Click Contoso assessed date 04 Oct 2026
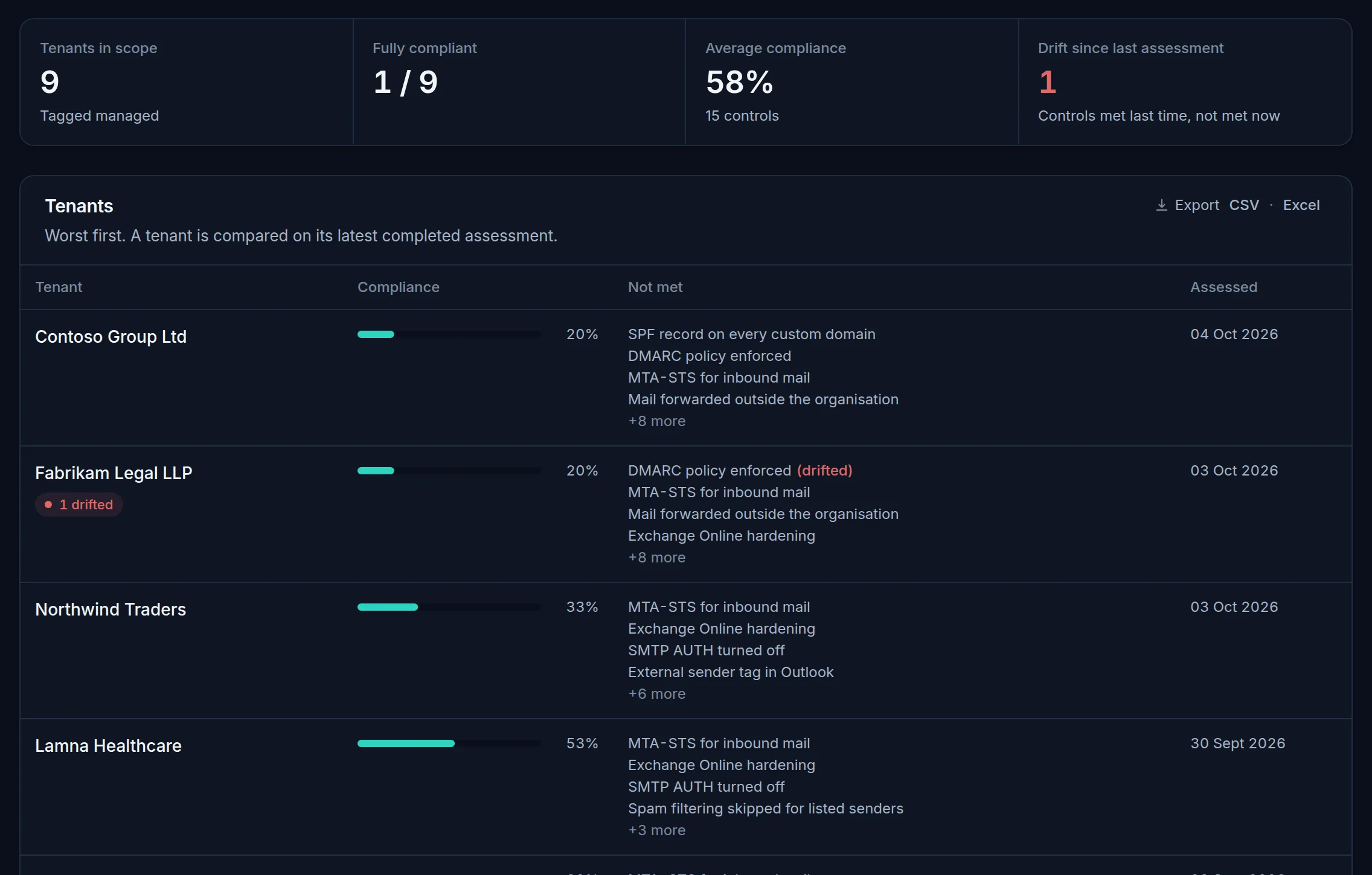 pyautogui.click(x=1234, y=334)
